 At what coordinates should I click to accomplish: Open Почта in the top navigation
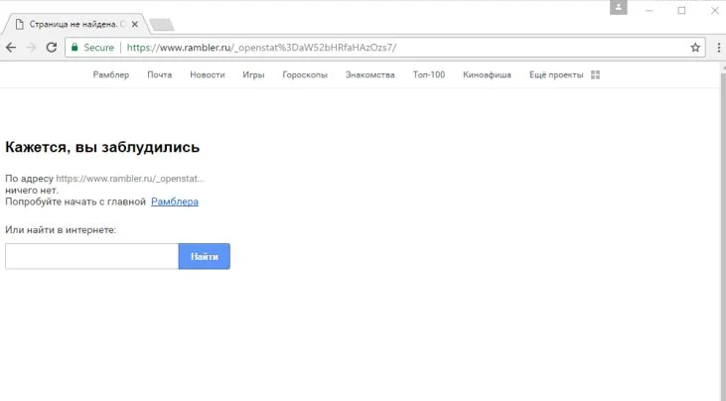[159, 74]
